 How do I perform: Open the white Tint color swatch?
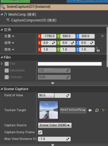pos(70,64)
